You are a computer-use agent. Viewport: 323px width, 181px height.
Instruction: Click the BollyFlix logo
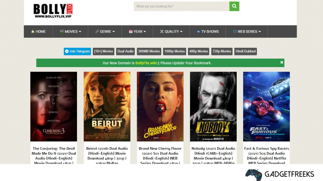(x=53, y=11)
